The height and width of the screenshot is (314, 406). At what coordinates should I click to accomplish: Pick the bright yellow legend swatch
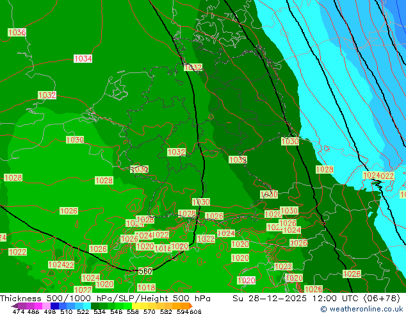click(136, 306)
